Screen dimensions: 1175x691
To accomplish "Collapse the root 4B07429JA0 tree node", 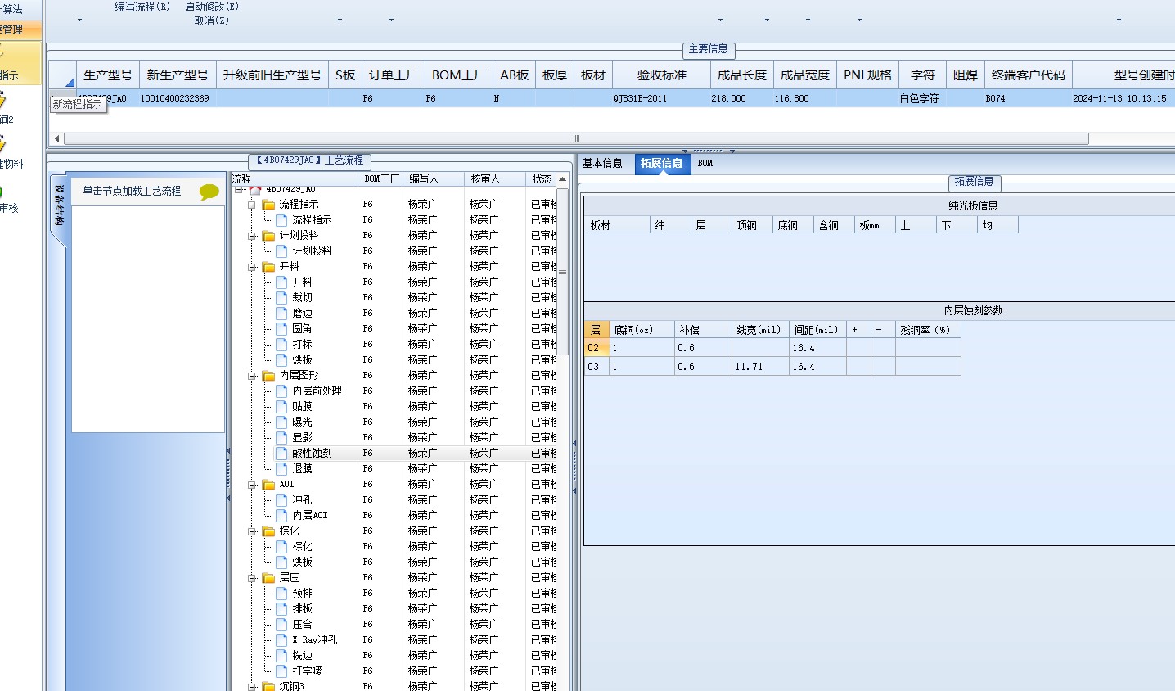I will coord(240,190).
